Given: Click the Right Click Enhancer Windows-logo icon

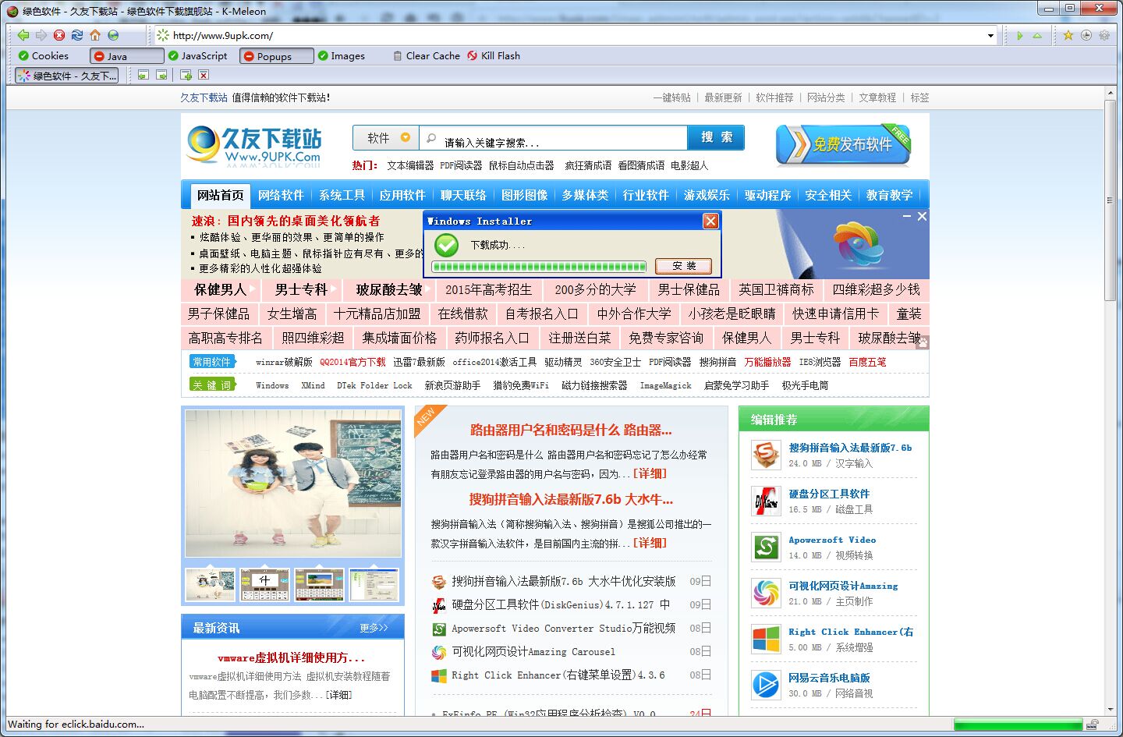Looking at the screenshot, I should (x=766, y=639).
